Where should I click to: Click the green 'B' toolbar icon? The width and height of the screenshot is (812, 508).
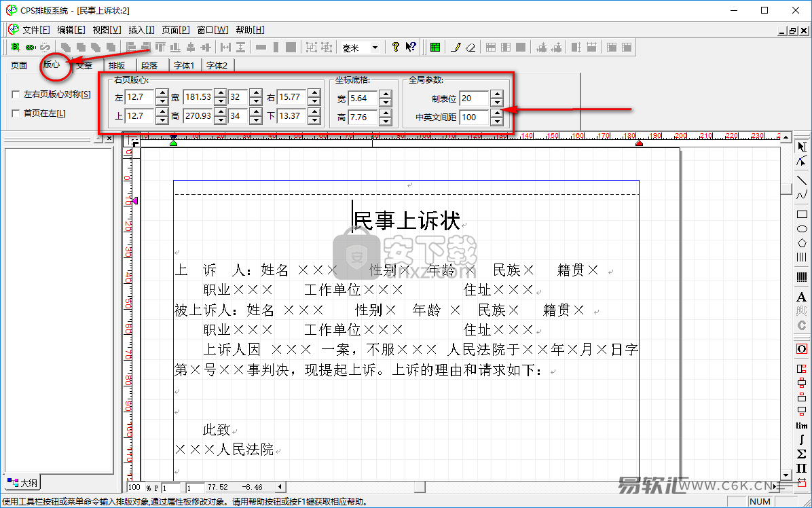tap(16, 47)
